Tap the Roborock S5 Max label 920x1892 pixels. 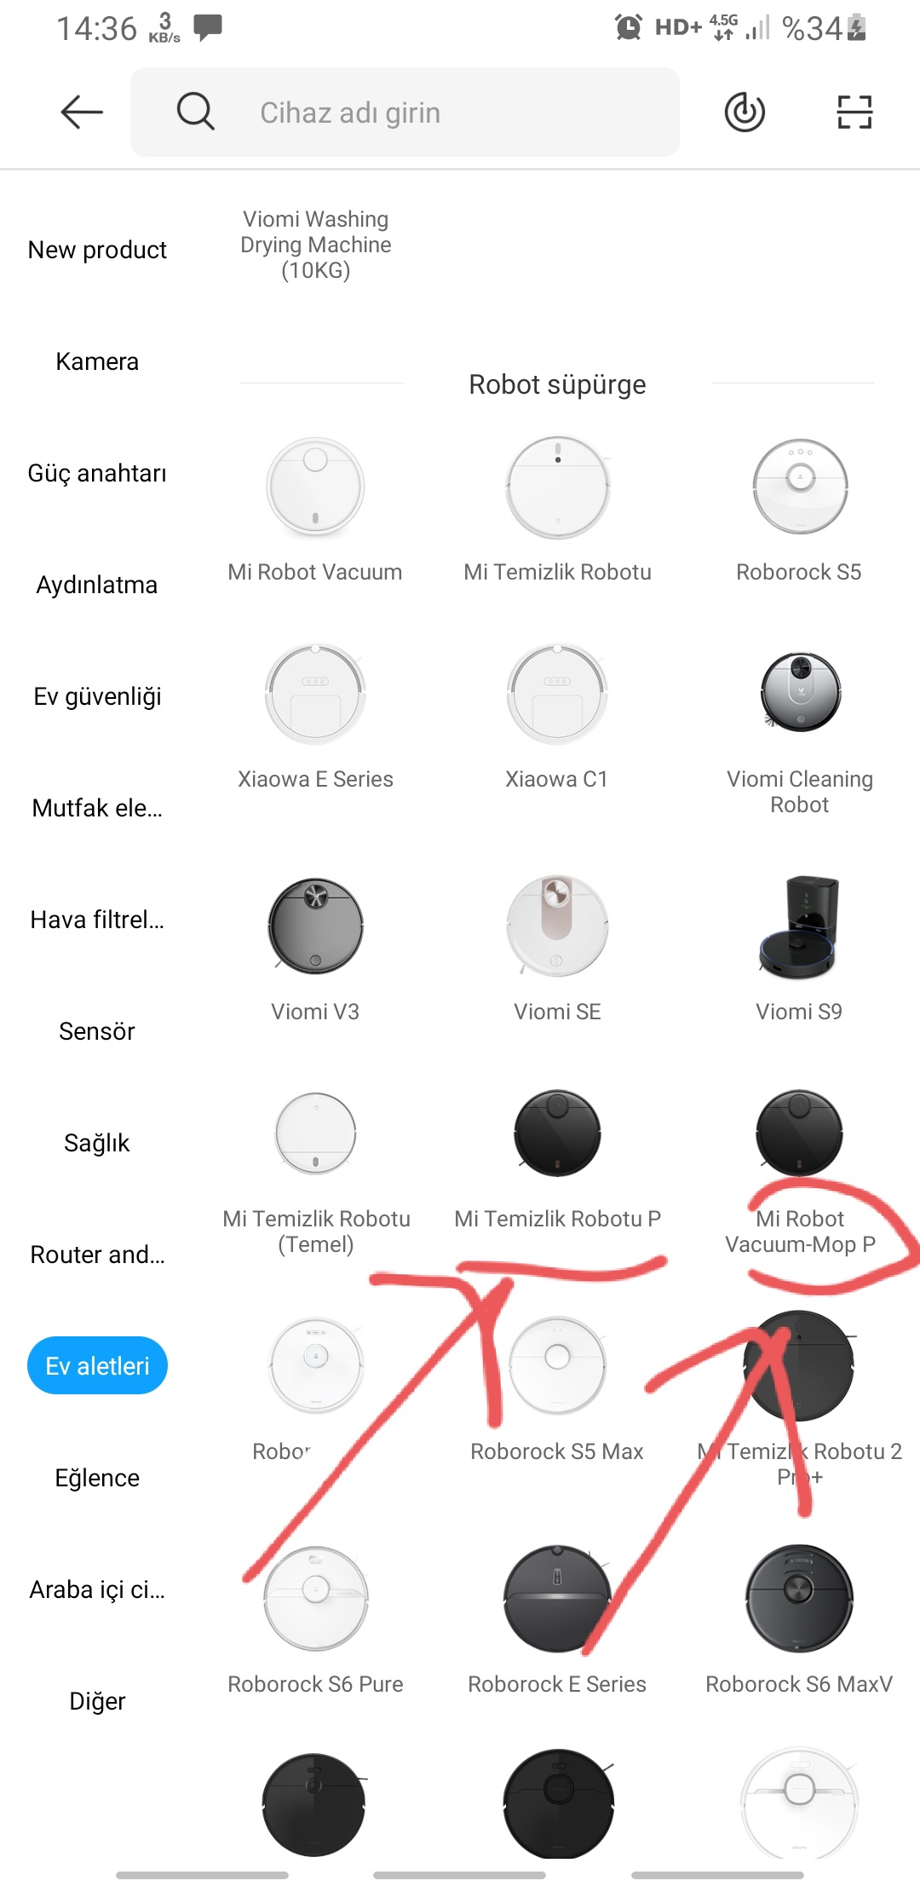tap(557, 1451)
